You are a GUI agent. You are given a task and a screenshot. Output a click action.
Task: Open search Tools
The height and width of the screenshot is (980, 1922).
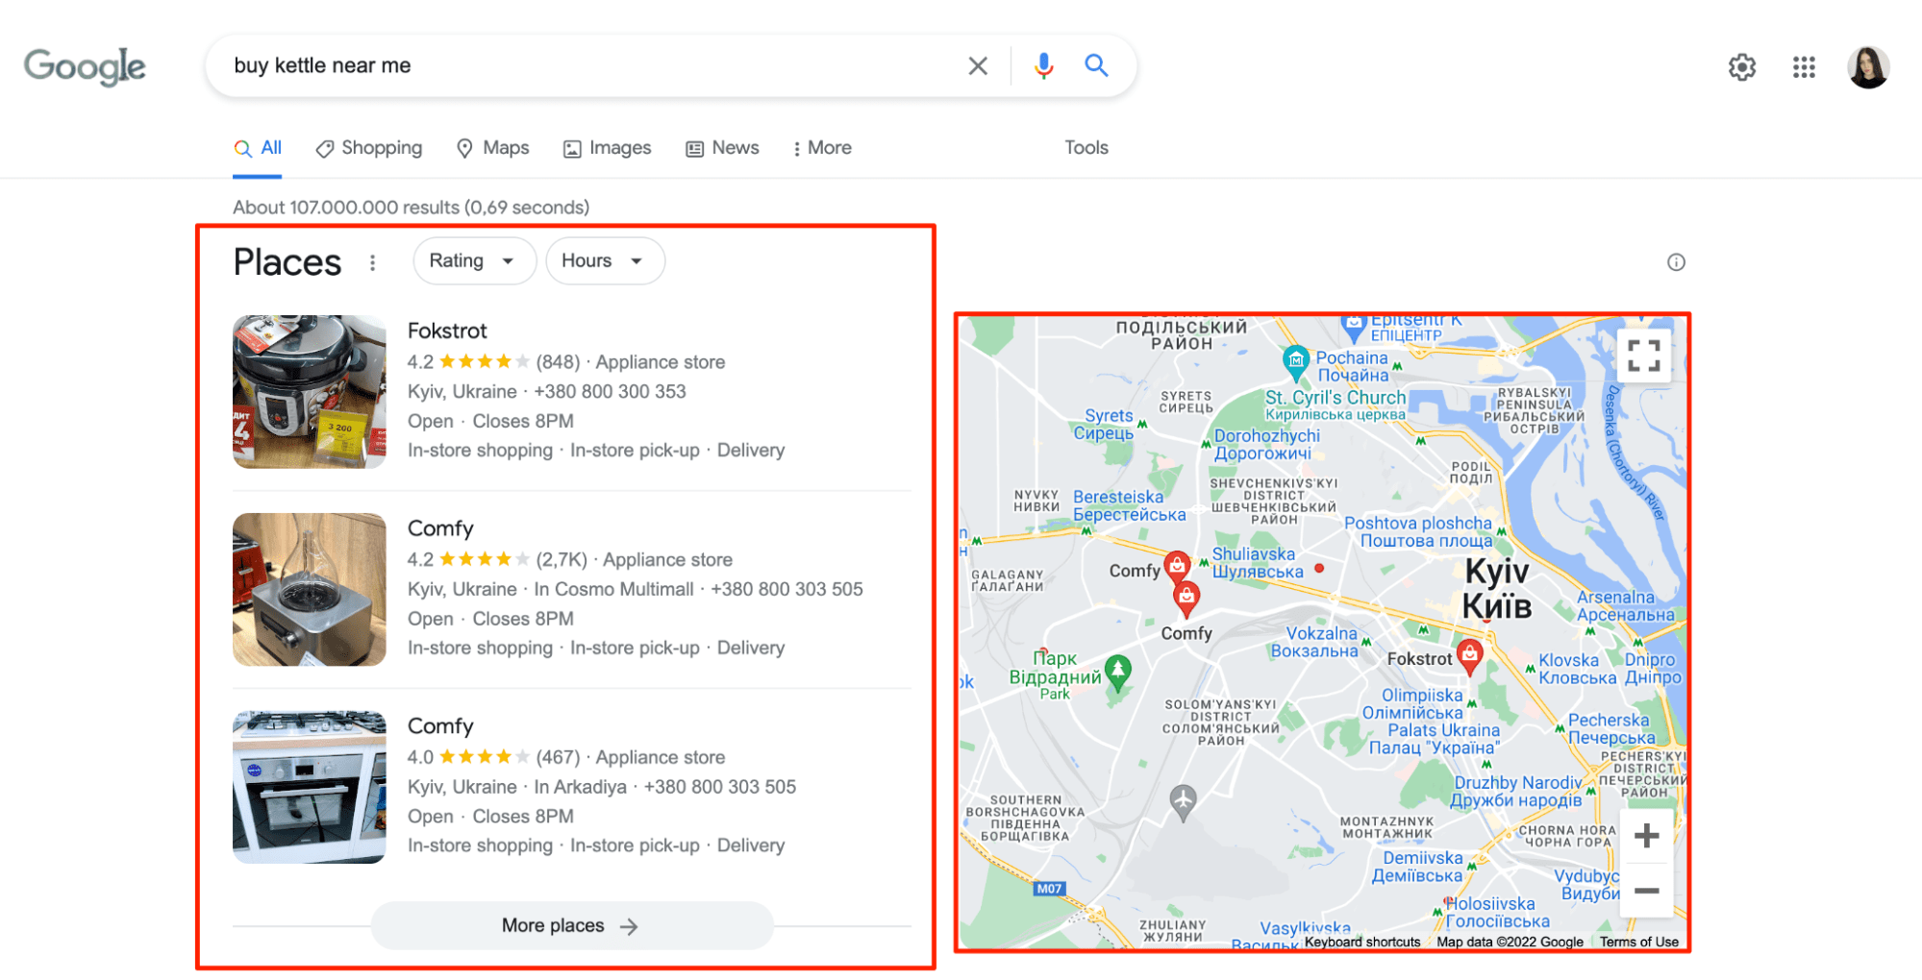pos(1086,148)
